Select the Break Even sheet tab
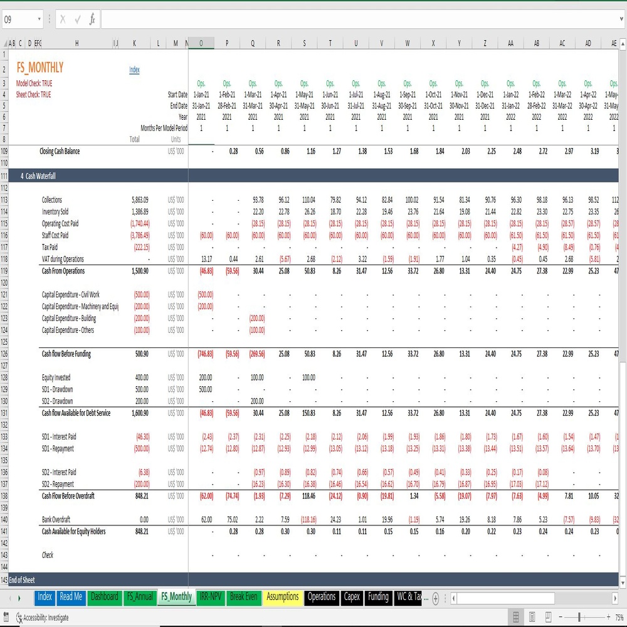627x627 pixels. [243, 597]
